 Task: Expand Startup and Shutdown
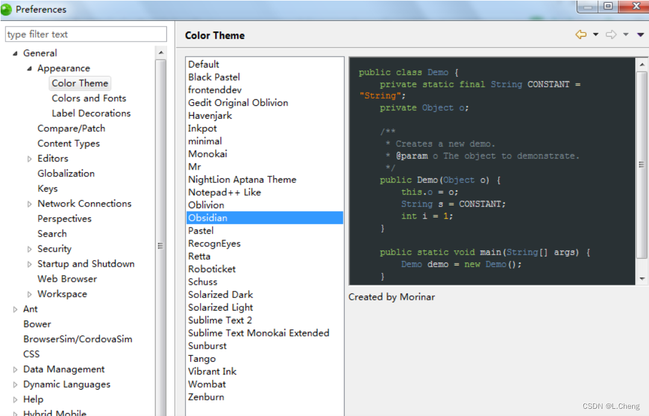click(30, 264)
